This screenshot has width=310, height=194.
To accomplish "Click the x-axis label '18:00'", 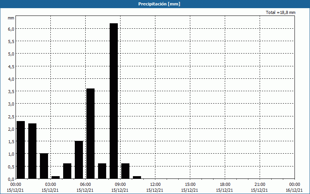I will [x=225, y=185].
